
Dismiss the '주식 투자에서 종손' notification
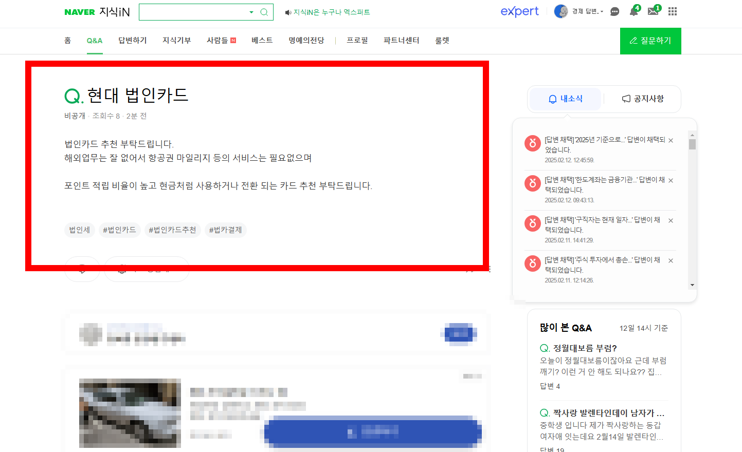671,260
